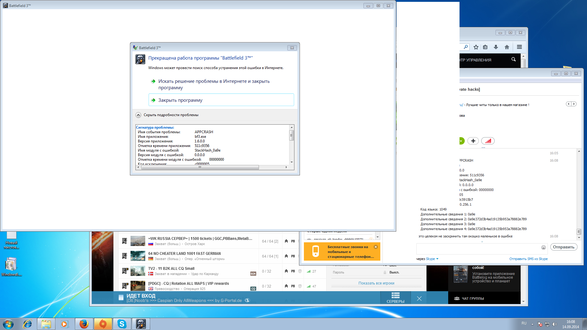The height and width of the screenshot is (330, 587).
Task: Click network icon in system tray
Action: 547,324
